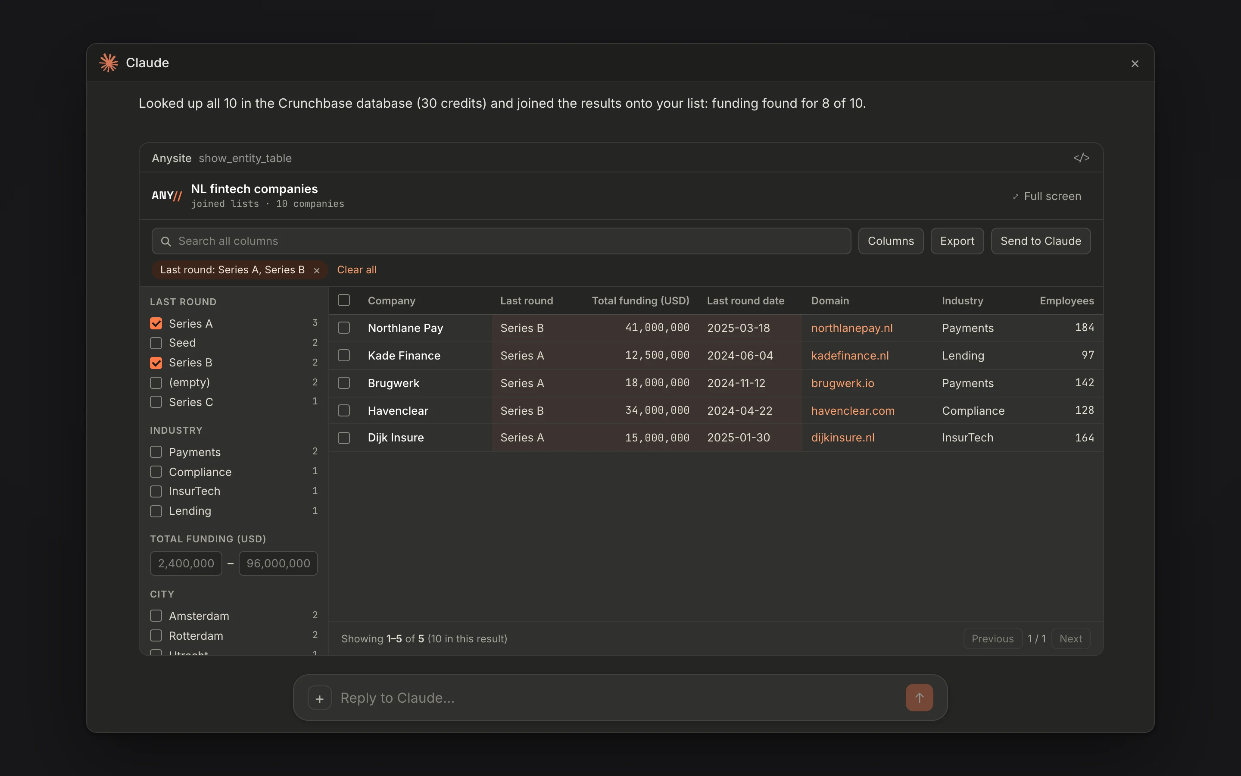The width and height of the screenshot is (1241, 776).
Task: Select the Kade Finance row checkbox
Action: 343,355
